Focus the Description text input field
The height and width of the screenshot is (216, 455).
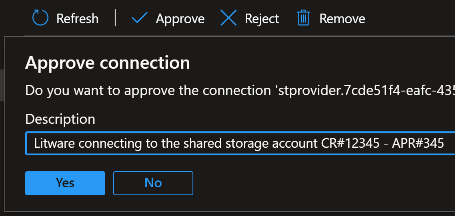(x=240, y=143)
